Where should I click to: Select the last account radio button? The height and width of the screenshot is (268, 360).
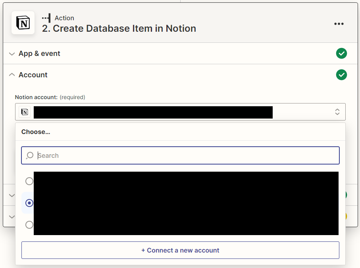[x=29, y=225]
